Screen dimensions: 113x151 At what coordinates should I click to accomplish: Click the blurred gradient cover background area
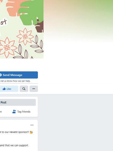[78, 21]
